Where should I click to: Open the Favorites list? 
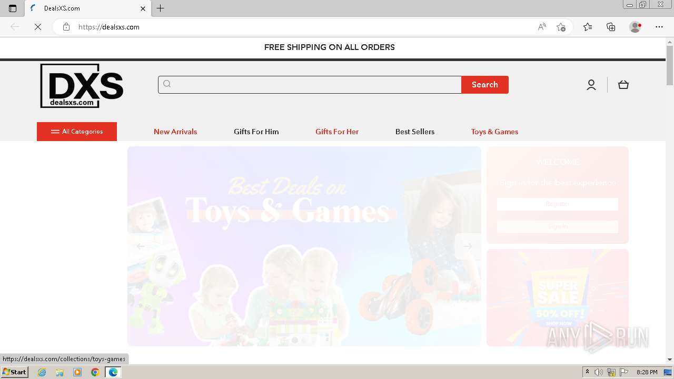[x=588, y=27]
